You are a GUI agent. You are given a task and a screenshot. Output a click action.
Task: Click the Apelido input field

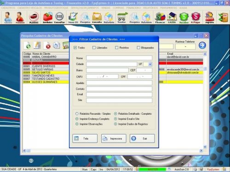point(119,83)
